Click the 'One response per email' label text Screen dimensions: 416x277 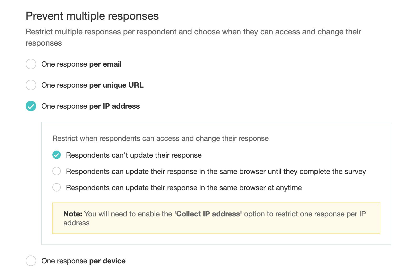click(x=81, y=64)
